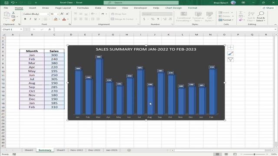
Task: Adjust the zoom slider handle
Action: point(254,154)
